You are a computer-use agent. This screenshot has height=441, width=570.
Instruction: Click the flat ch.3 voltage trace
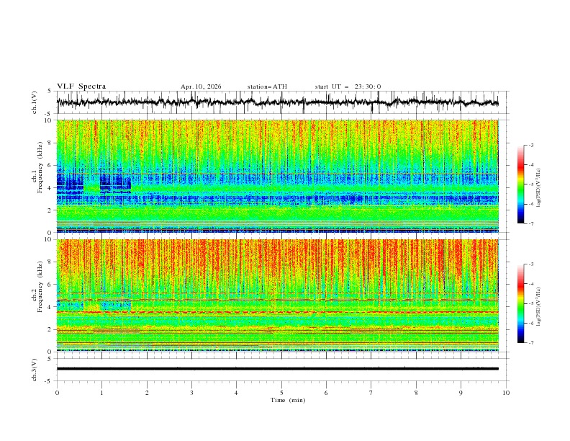tap(277, 369)
